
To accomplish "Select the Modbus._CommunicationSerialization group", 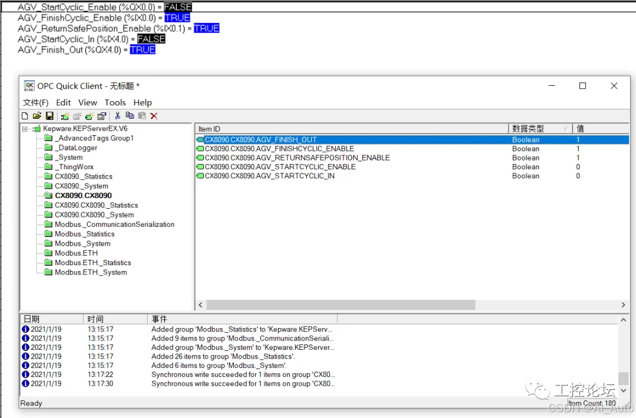I will 115,225.
